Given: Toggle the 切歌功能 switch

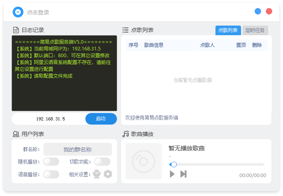Looking at the screenshot, I should (x=102, y=162).
